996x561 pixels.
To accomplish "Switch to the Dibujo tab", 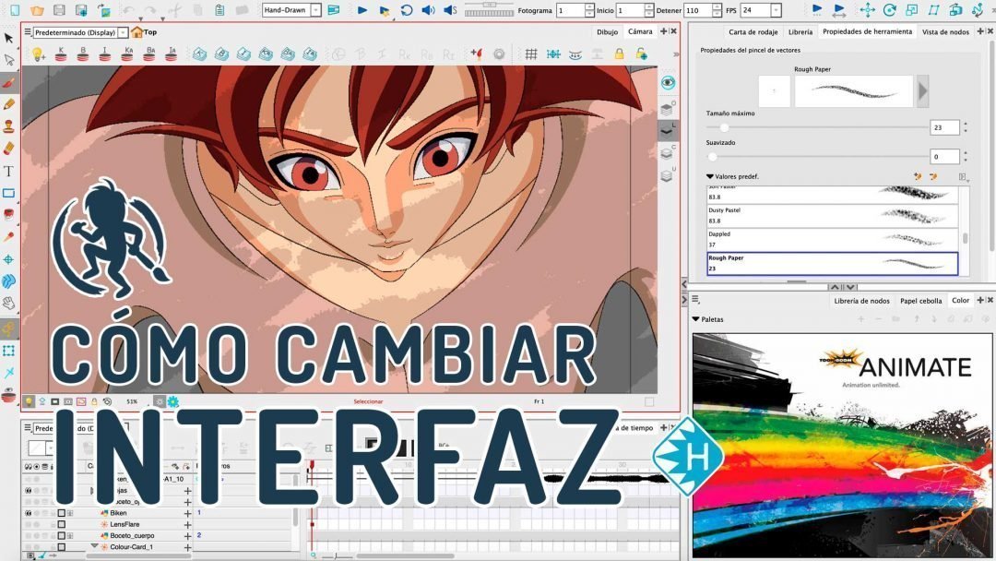I will click(607, 31).
